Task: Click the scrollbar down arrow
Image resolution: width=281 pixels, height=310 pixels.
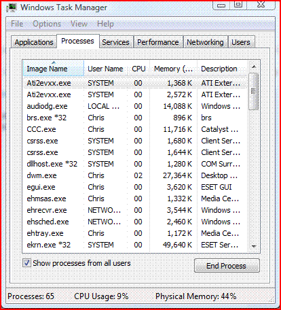Action: point(254,246)
